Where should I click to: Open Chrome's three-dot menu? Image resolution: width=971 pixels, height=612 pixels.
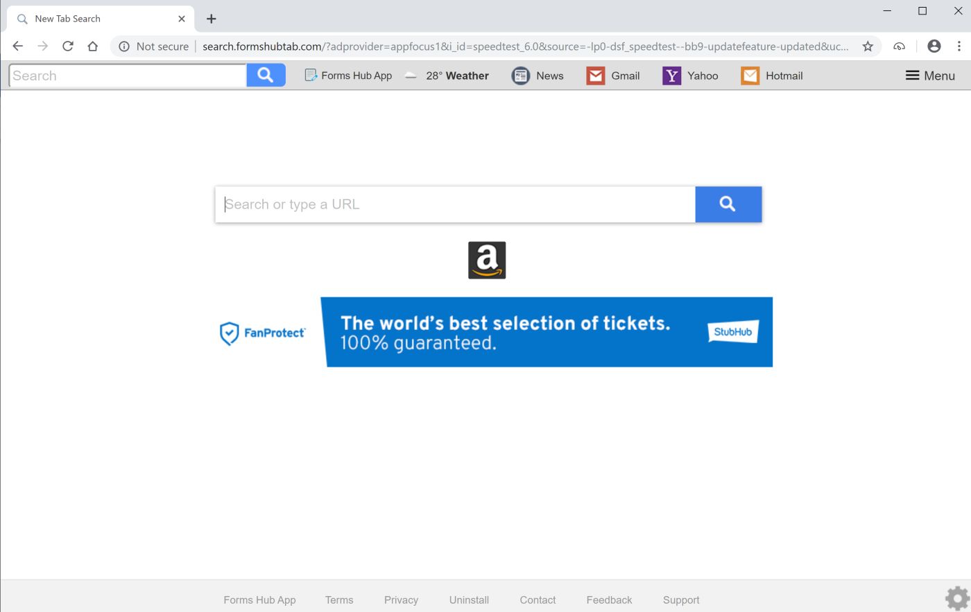(x=960, y=46)
